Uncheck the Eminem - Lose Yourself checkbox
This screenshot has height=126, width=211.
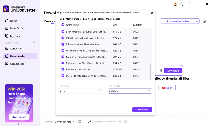coord(63,69)
